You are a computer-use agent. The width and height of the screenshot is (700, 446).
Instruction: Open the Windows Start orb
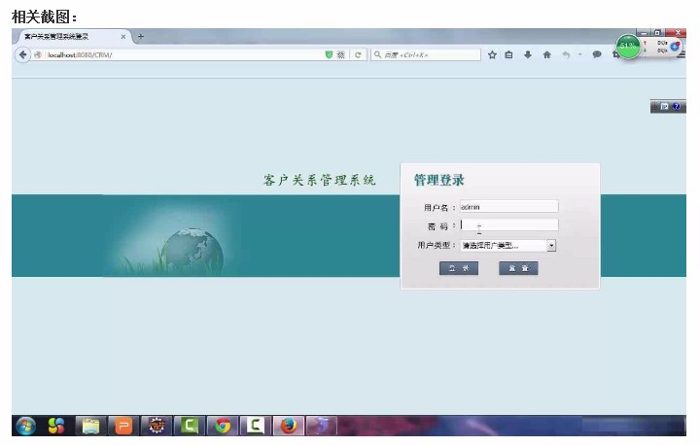pos(26,426)
